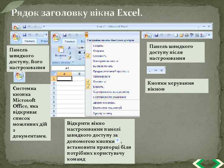Screen dimensions: 224x168
Task: Click the Office button in the customized toolbar with sort icons
Action: [147, 36]
